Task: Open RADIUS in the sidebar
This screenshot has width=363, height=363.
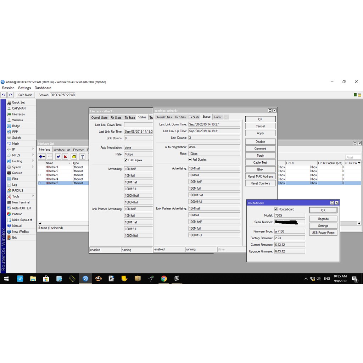Action: (18, 190)
